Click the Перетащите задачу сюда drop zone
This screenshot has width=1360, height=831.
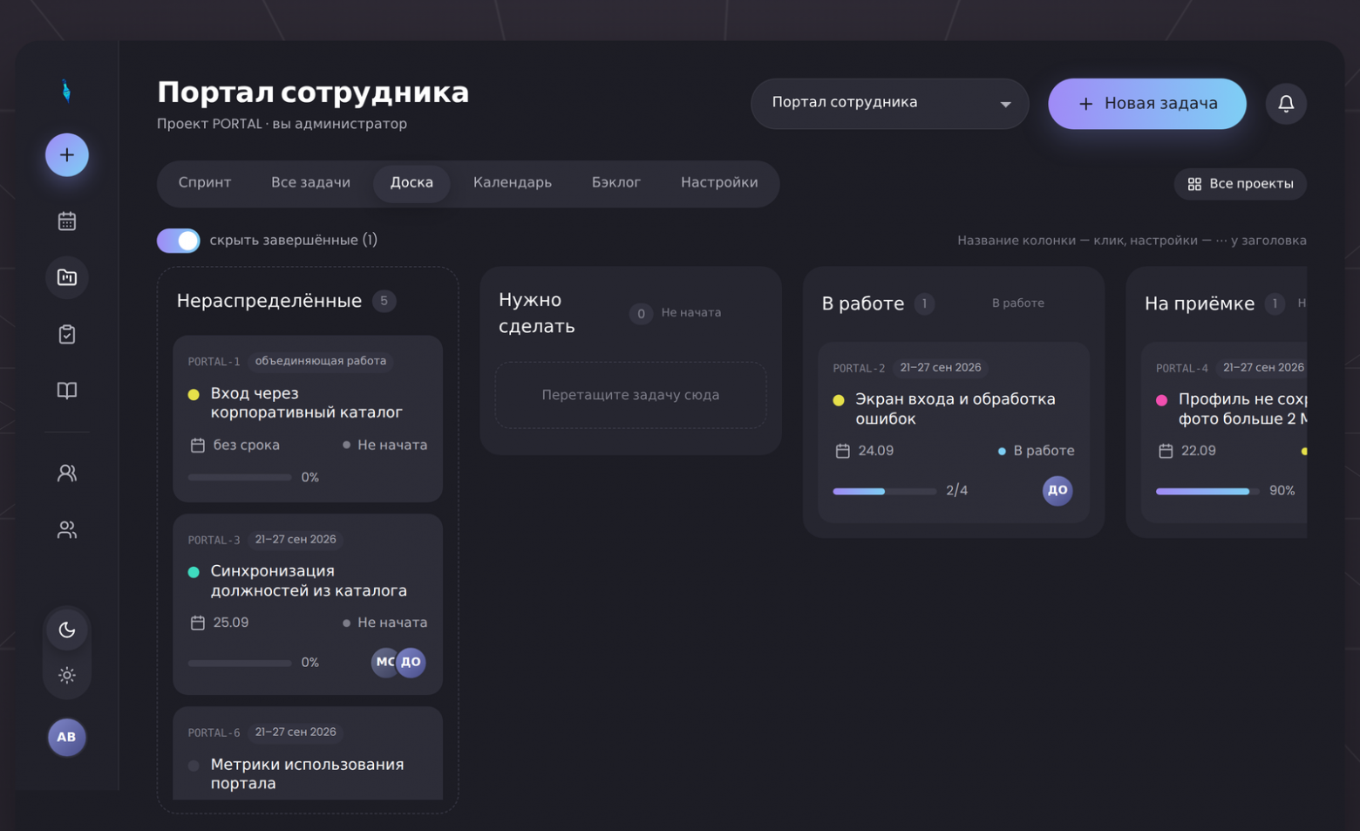pyautogui.click(x=630, y=395)
